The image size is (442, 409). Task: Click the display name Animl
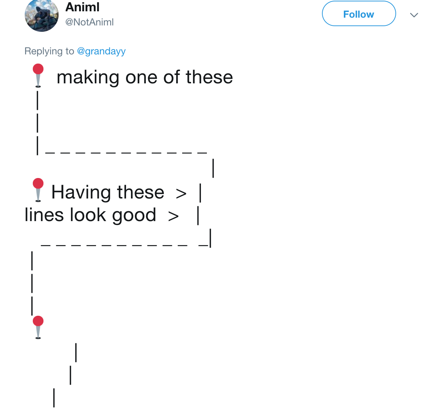82,7
